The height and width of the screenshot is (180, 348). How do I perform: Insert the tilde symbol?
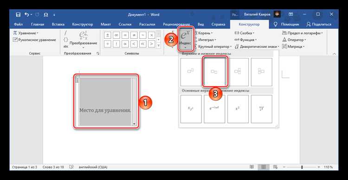coord(142,35)
